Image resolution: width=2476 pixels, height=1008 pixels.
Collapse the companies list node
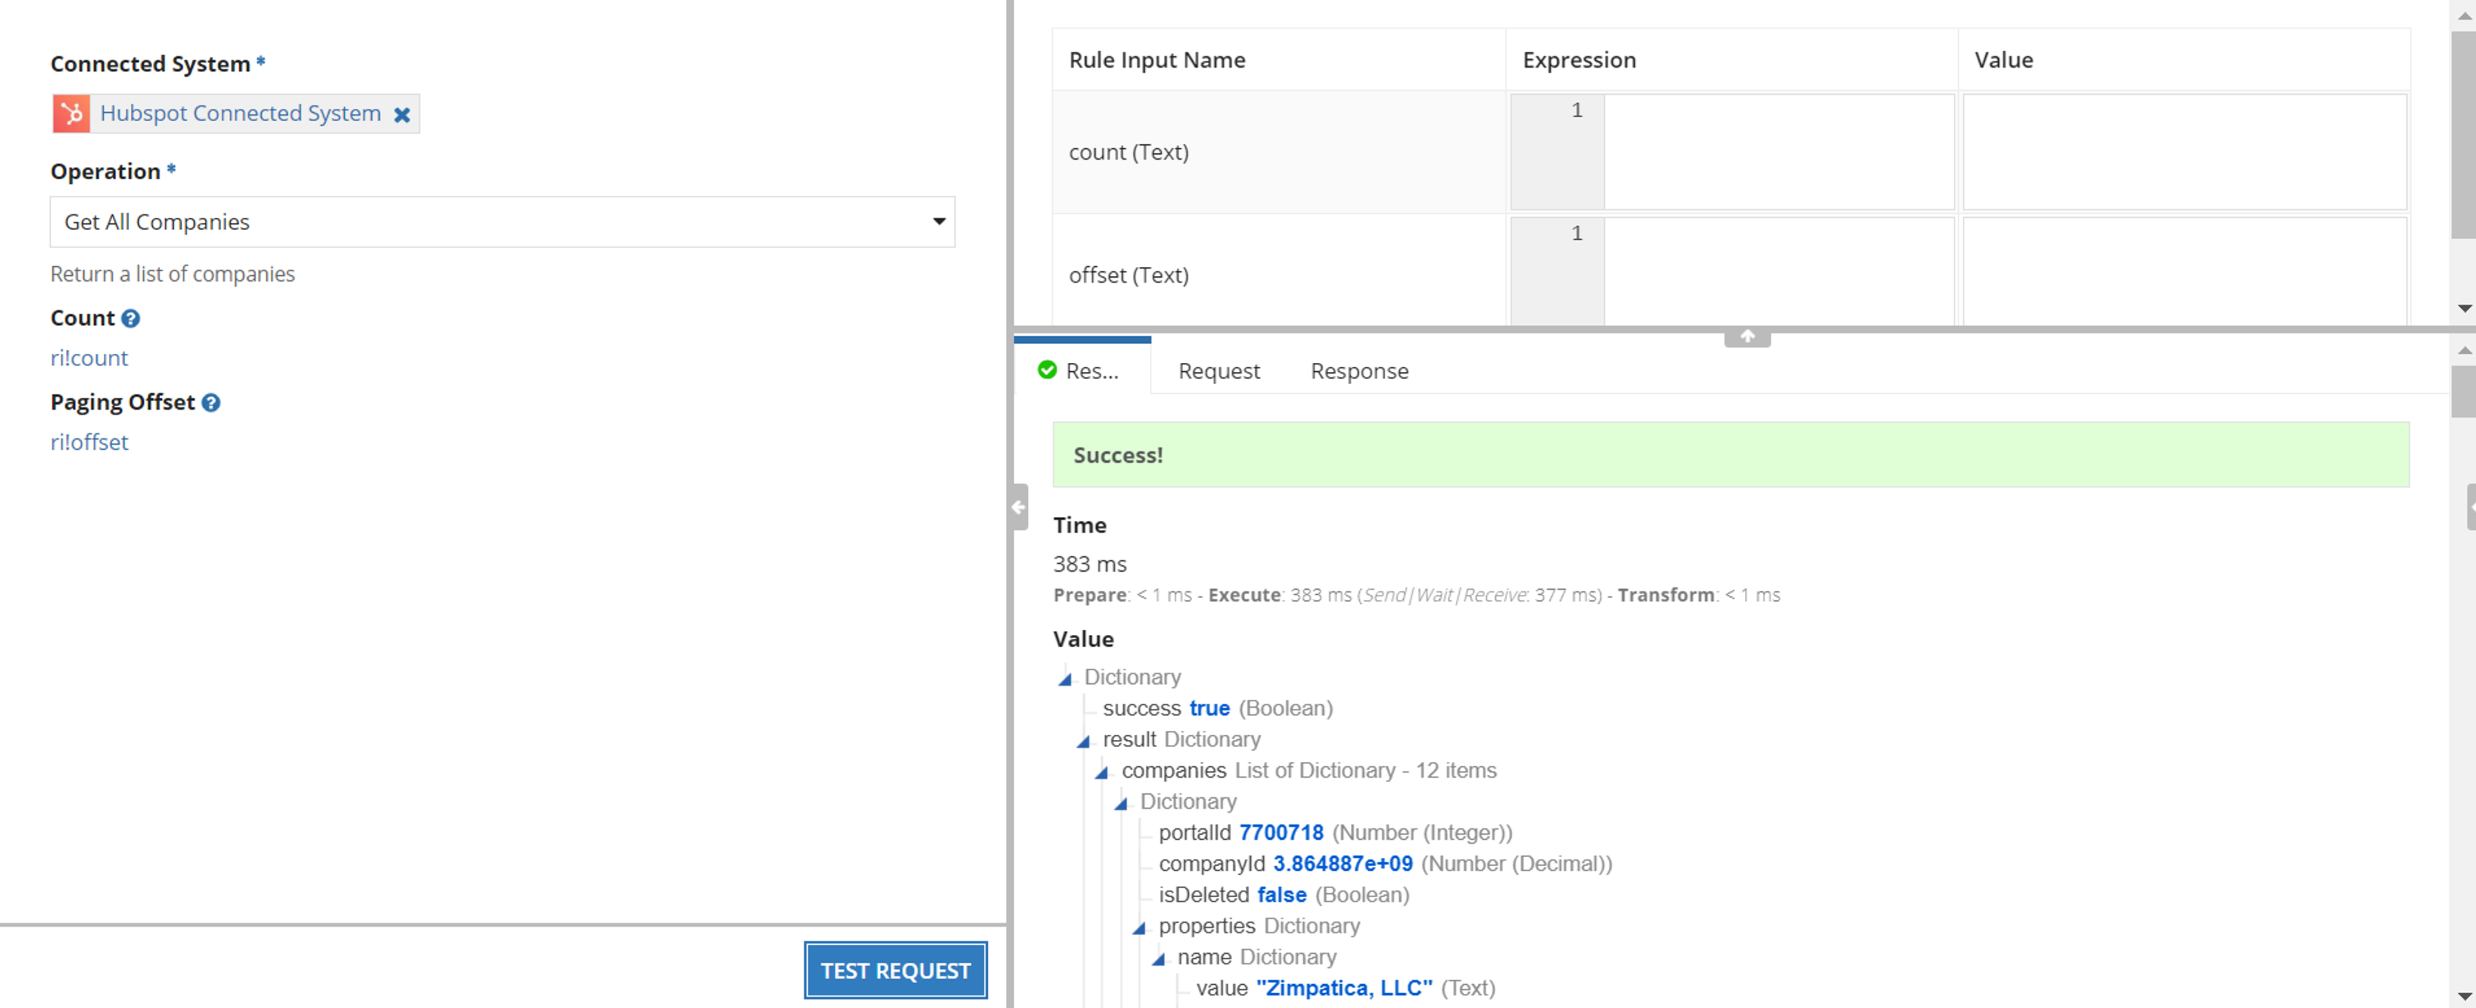click(1101, 771)
